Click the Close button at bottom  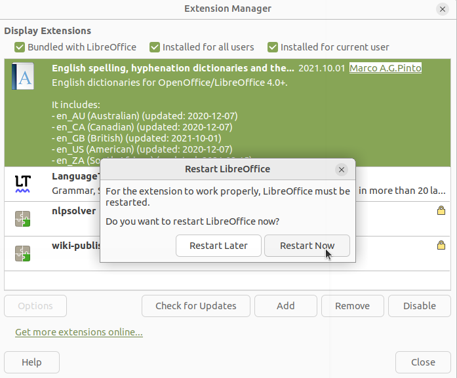coord(423,362)
